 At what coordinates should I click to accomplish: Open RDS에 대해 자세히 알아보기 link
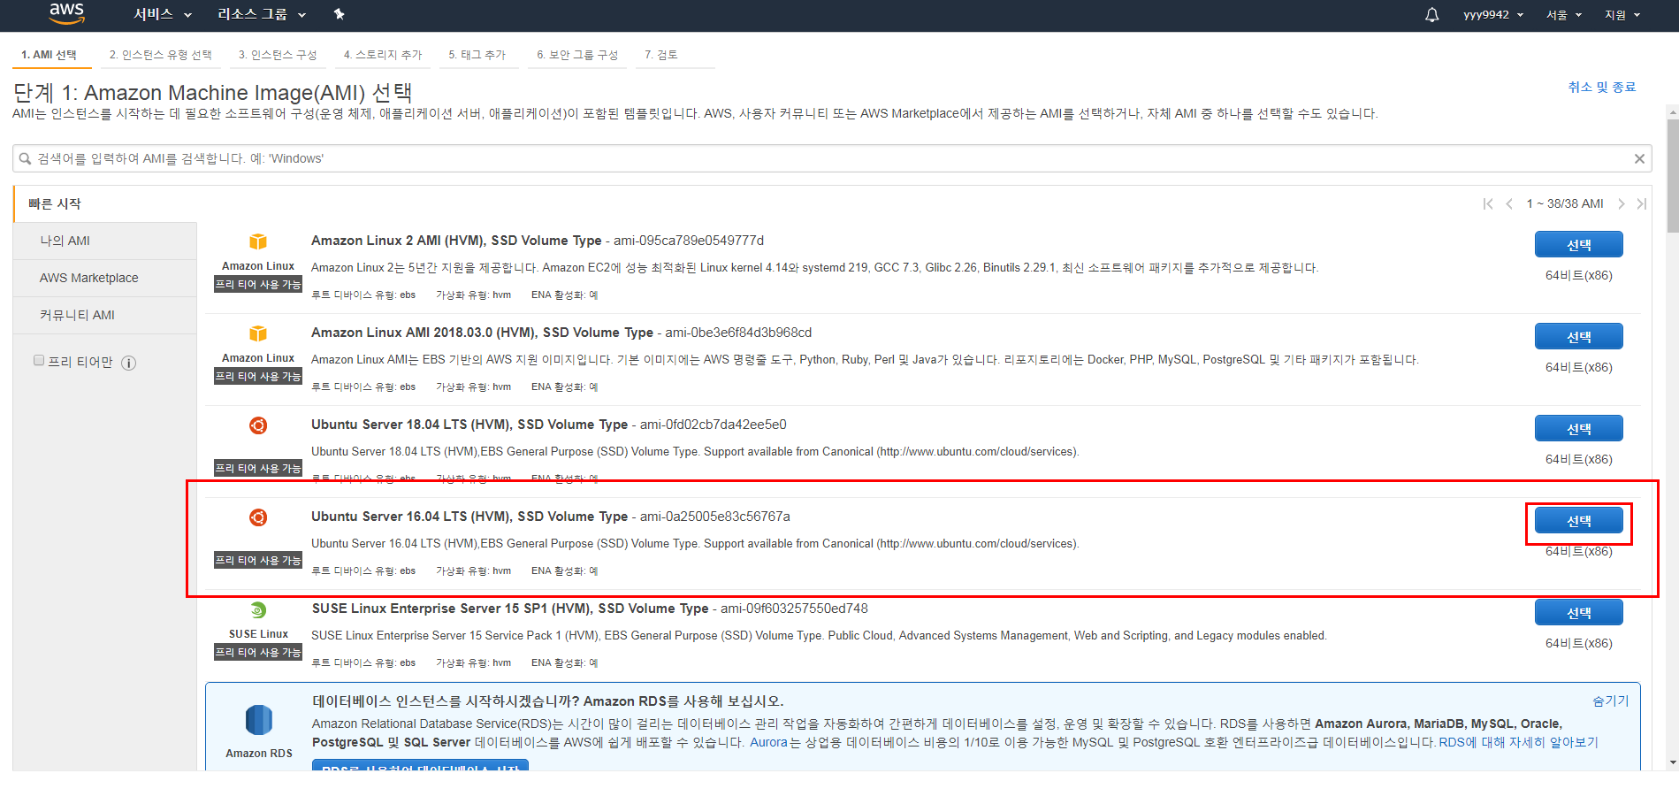[1519, 743]
